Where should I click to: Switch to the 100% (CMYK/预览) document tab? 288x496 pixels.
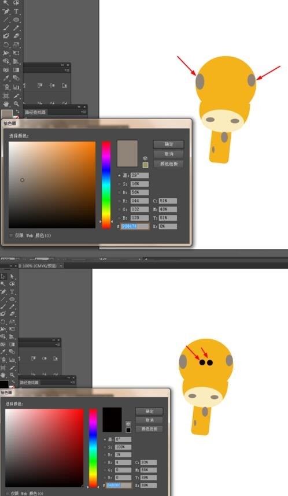[39, 266]
